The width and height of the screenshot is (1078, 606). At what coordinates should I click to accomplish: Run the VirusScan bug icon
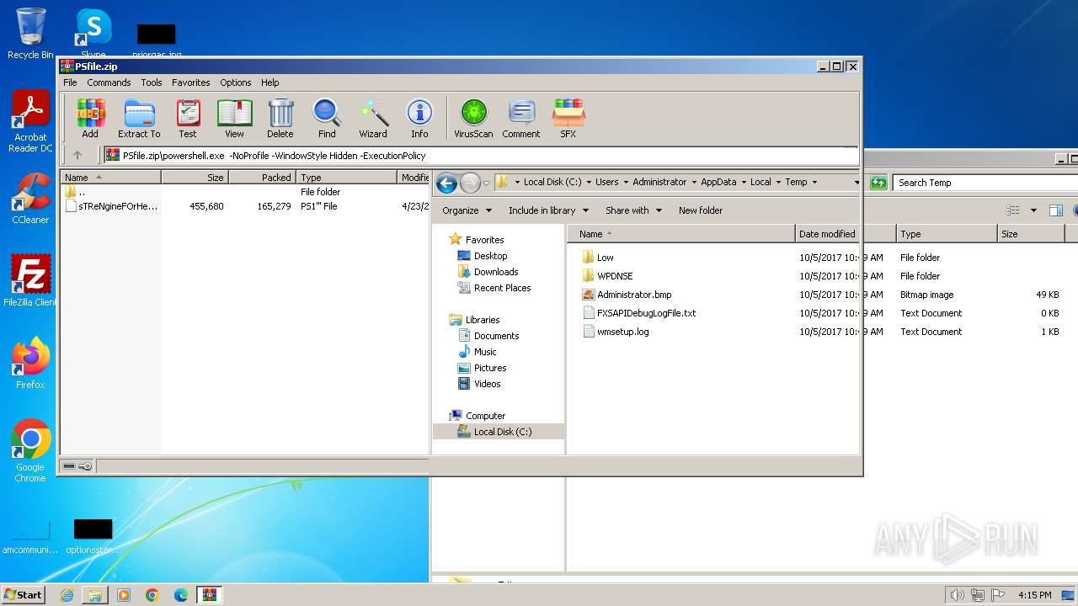(473, 118)
